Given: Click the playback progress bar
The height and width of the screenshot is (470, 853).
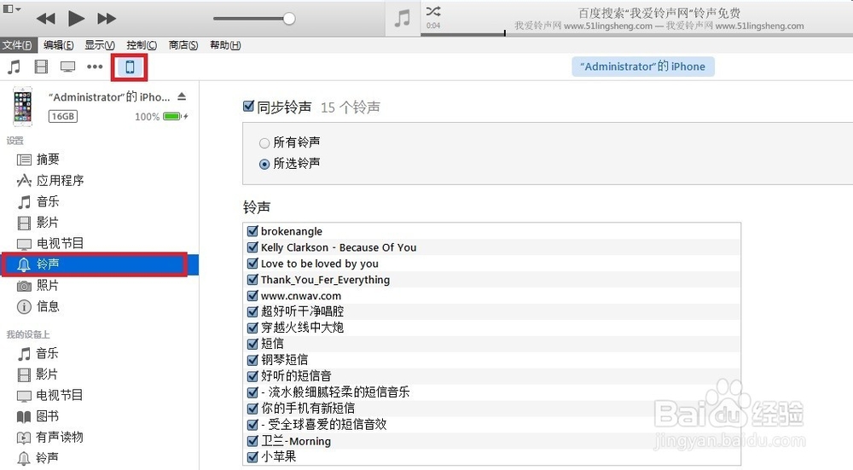Looking at the screenshot, I should [x=636, y=34].
